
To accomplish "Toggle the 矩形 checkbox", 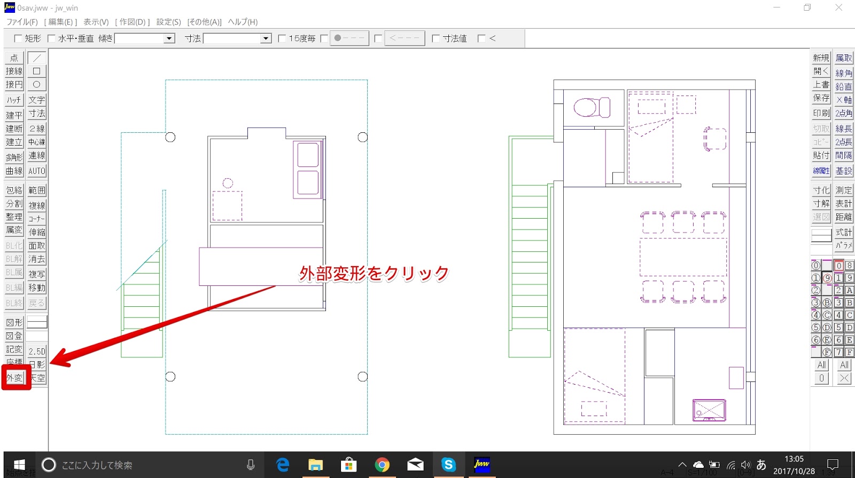I will click(18, 38).
